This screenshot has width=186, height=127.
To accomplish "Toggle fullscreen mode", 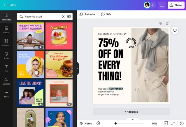I will click(x=173, y=123).
